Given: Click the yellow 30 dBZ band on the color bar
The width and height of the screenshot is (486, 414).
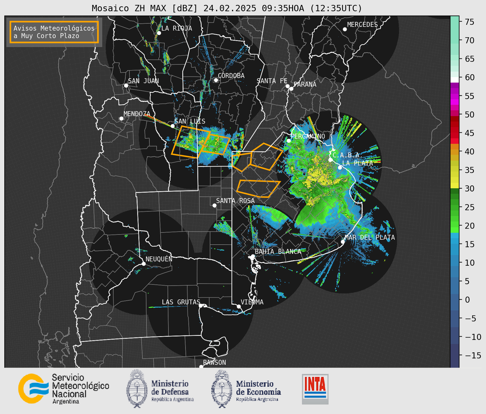Looking at the screenshot, I should [454, 186].
